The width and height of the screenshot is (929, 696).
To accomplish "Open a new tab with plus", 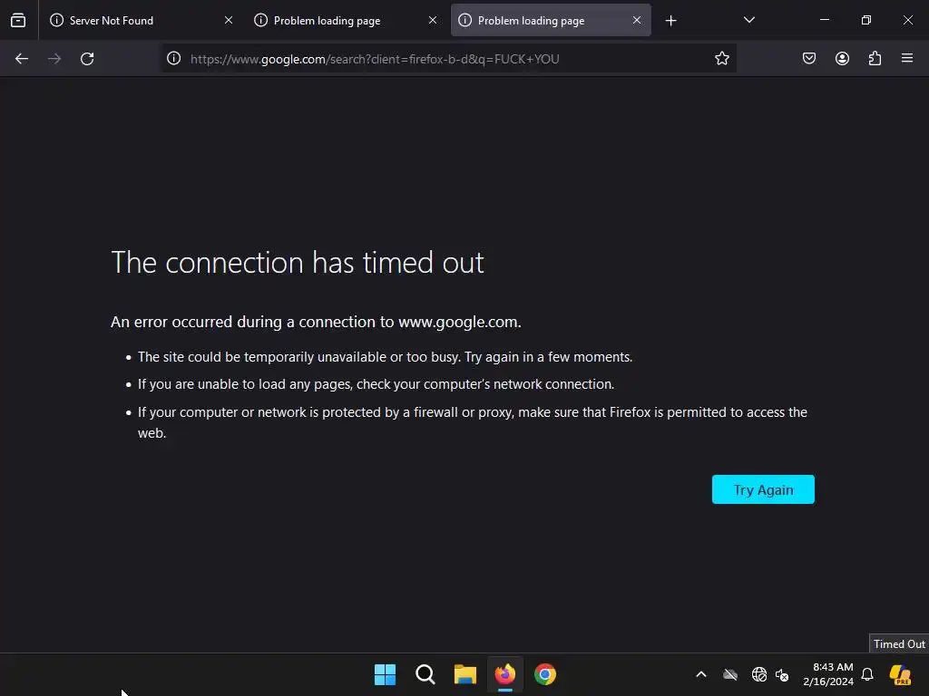I will [670, 21].
